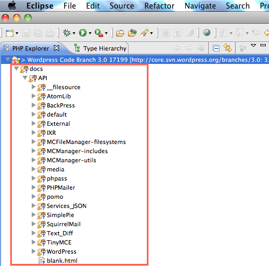Viewport: 269px width, 266px height.
Task: Toggle Link with Editor icon
Action: click(228, 48)
